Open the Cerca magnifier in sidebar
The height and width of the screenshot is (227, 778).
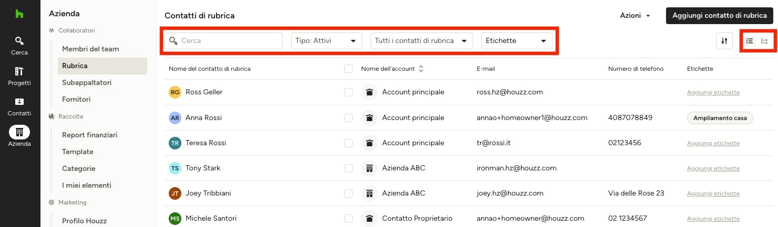click(19, 41)
